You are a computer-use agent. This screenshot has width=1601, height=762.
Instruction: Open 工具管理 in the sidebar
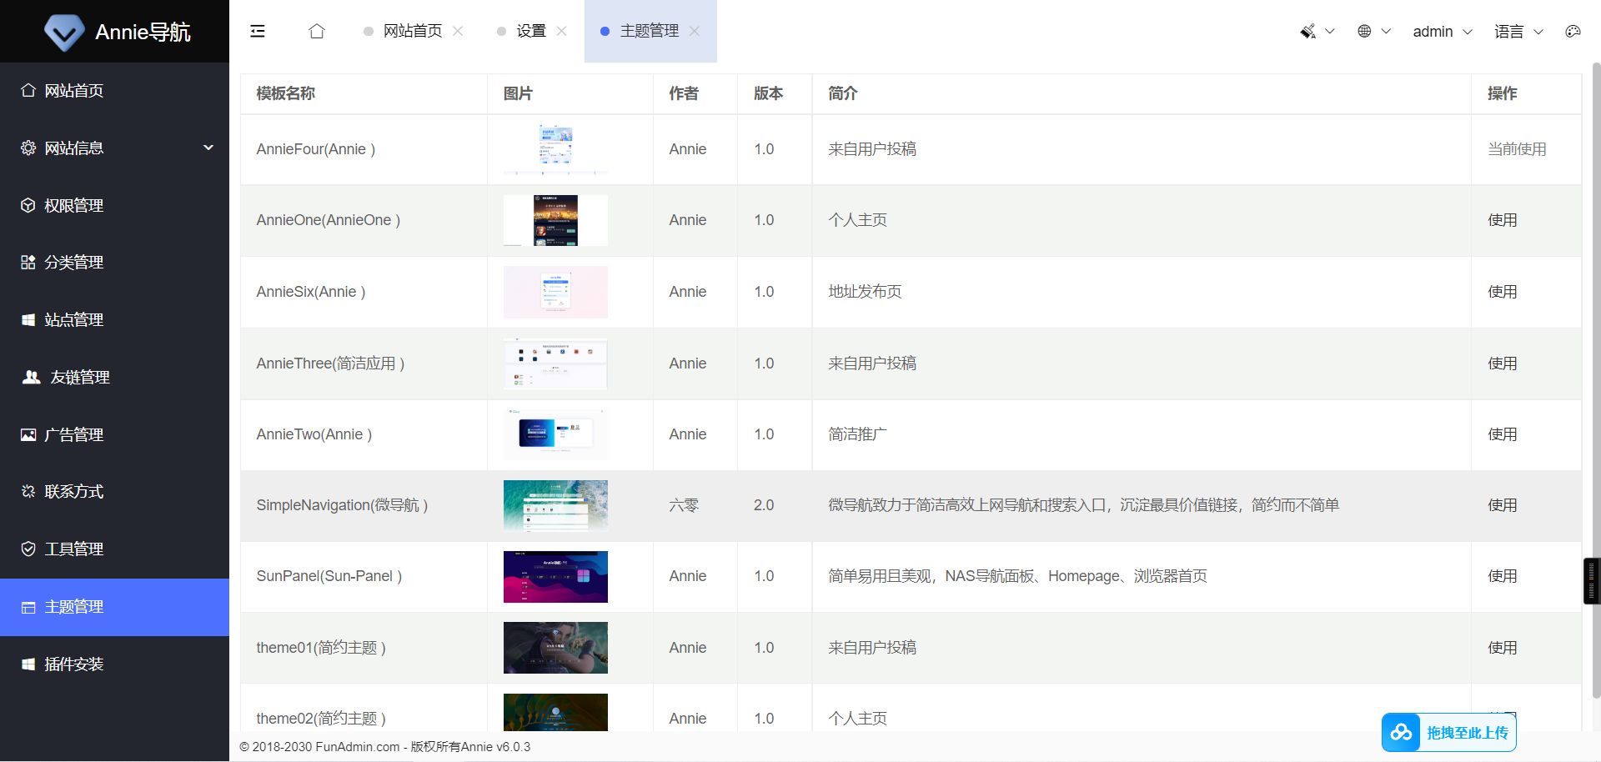click(73, 549)
